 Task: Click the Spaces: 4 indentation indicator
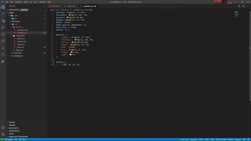click(194, 139)
